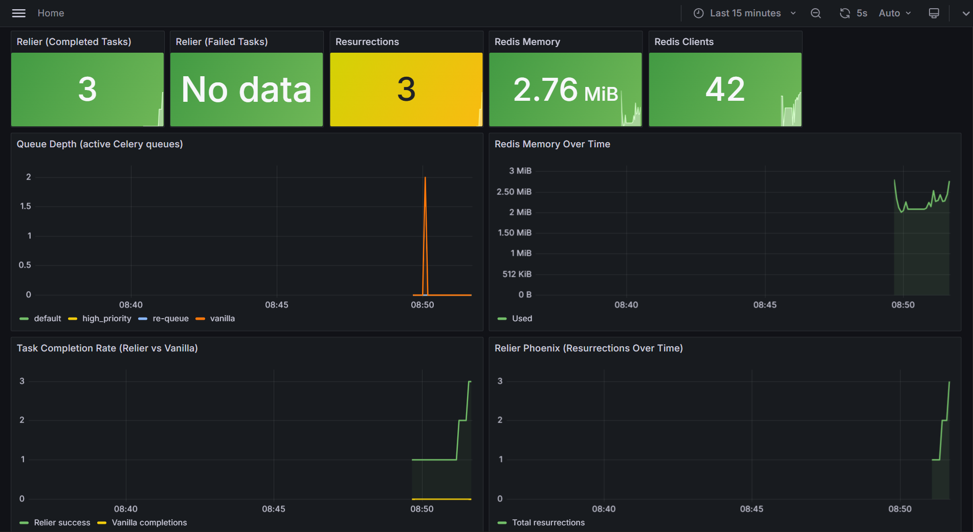Select the 5s refresh interval
The height and width of the screenshot is (532, 973).
(x=862, y=13)
